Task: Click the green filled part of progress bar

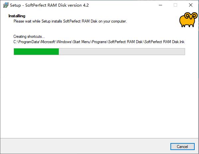Action: 36,51
